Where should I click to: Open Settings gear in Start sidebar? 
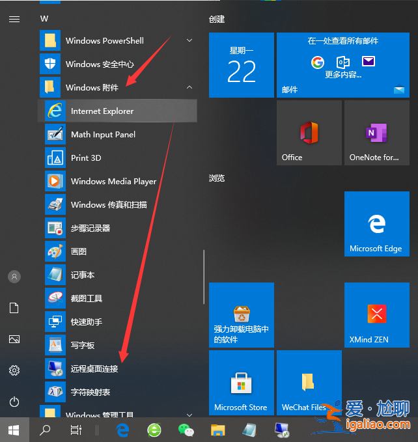pyautogui.click(x=14, y=370)
